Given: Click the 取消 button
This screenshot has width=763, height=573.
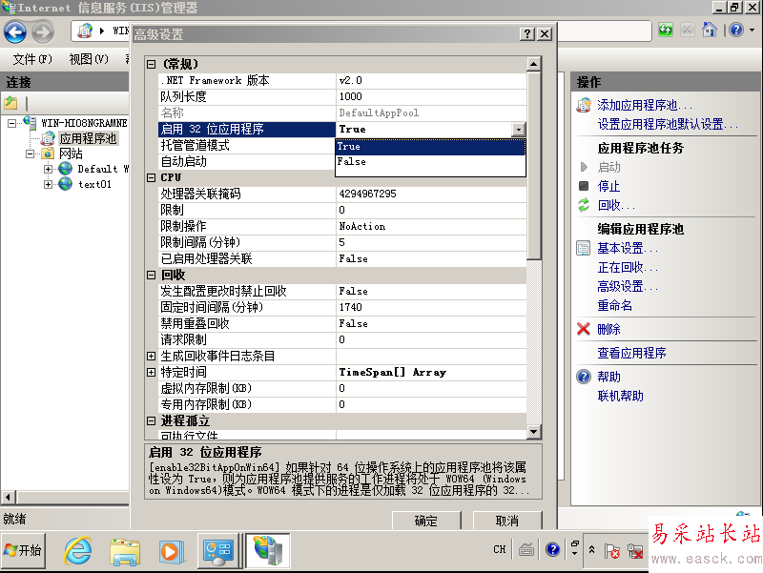Looking at the screenshot, I should [x=507, y=521].
